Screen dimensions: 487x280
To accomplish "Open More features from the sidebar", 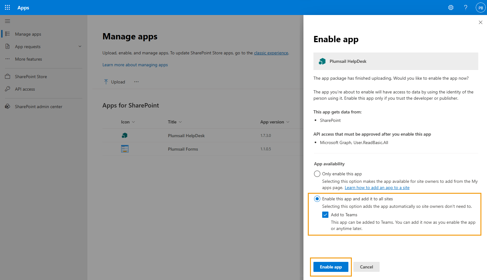I will point(28,59).
